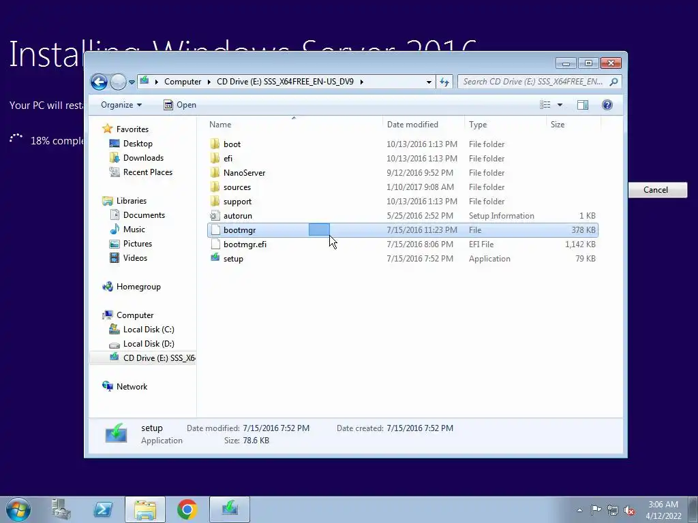Expand the view options dropdown arrow
The image size is (698, 523).
pos(560,105)
